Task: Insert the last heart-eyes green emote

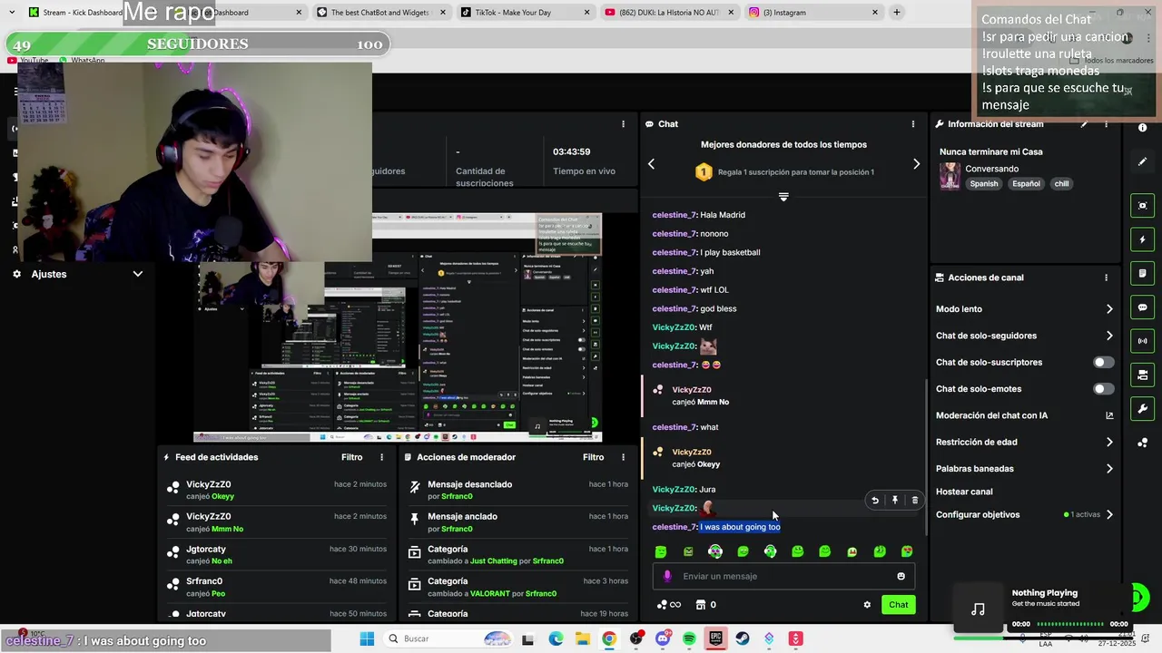Action: 907,551
